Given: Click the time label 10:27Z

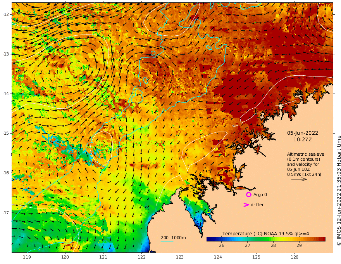Looking at the screenshot, I should 303,140.
